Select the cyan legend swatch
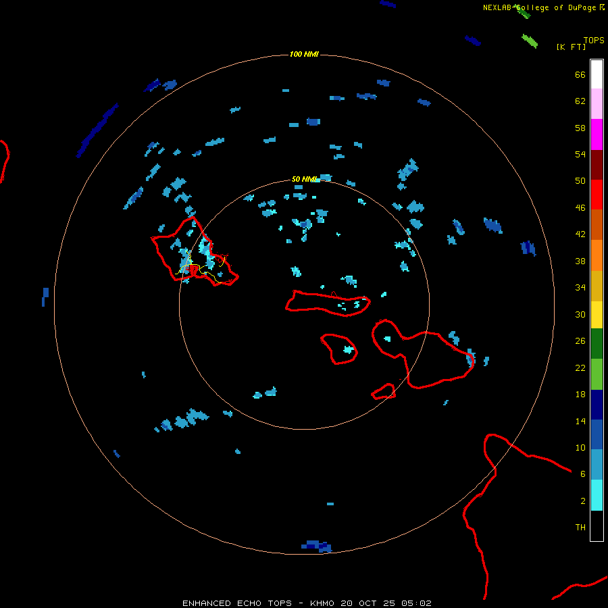Screen dimensions: 608x608 coord(597,495)
